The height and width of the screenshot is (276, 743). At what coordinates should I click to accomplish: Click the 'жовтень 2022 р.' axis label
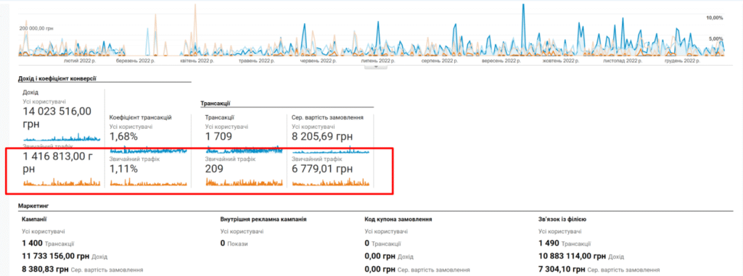(x=562, y=61)
